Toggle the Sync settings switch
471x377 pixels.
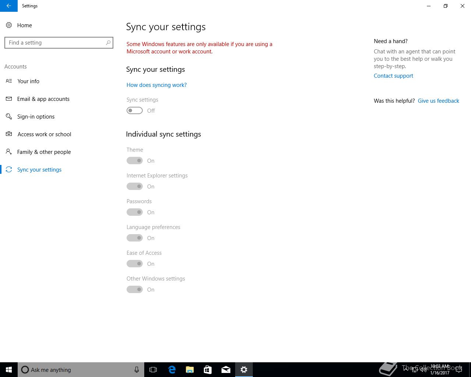pyautogui.click(x=135, y=110)
